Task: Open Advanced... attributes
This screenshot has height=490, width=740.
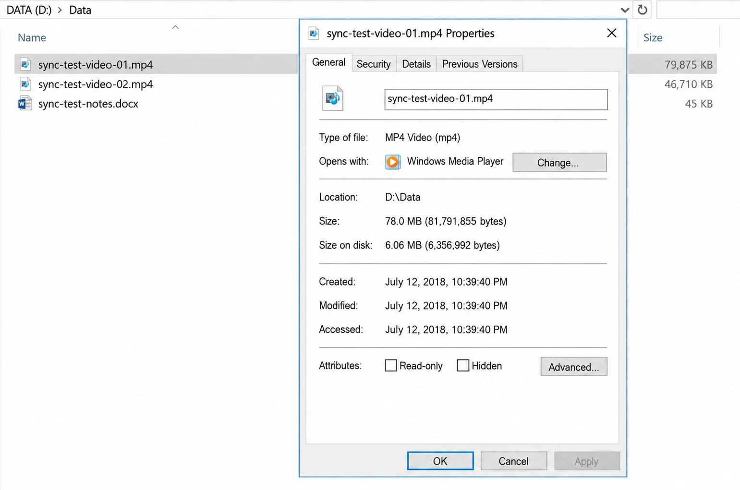Action: point(573,367)
